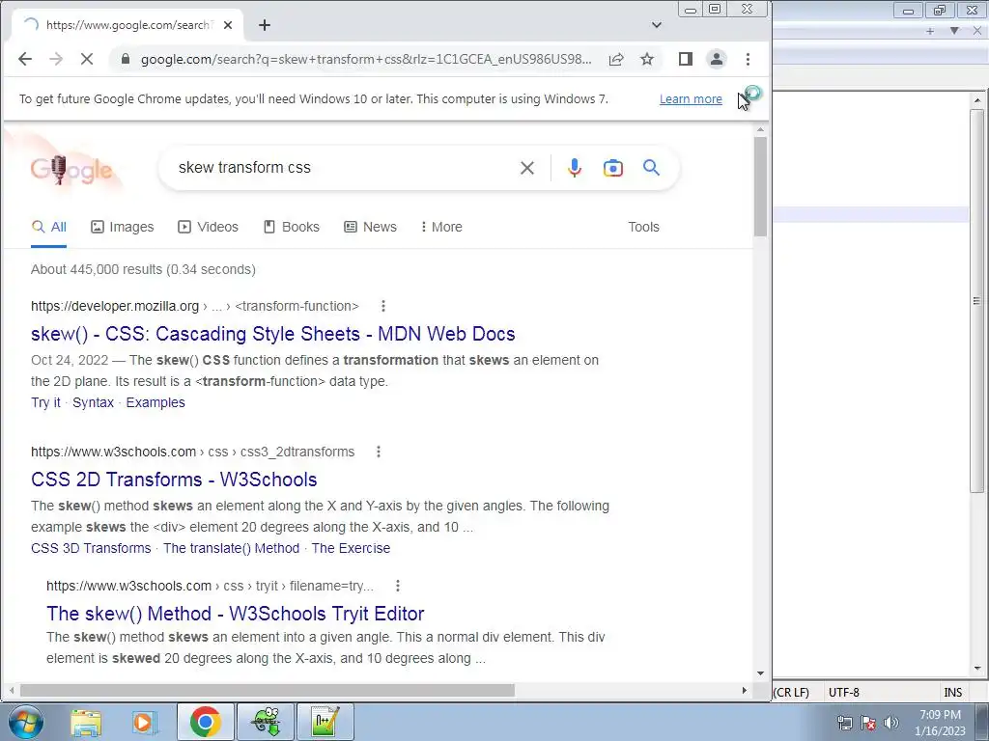Switch to Notepad++ from taskbar

[x=325, y=722]
